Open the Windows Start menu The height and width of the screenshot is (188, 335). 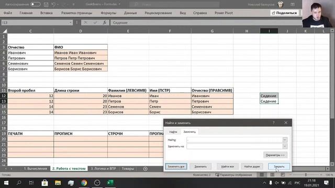click(x=6, y=183)
